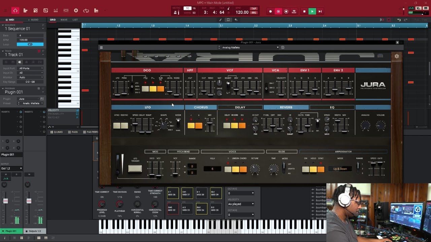Toggle the metronome icon
The width and height of the screenshot is (431, 242).
tap(175, 12)
